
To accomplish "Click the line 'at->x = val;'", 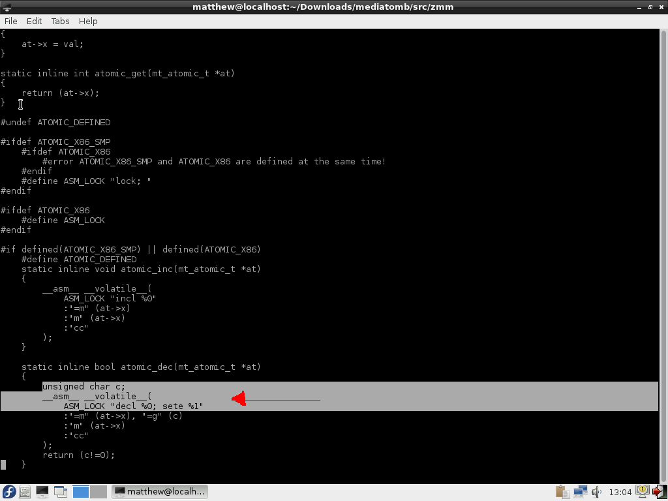I will [52, 44].
